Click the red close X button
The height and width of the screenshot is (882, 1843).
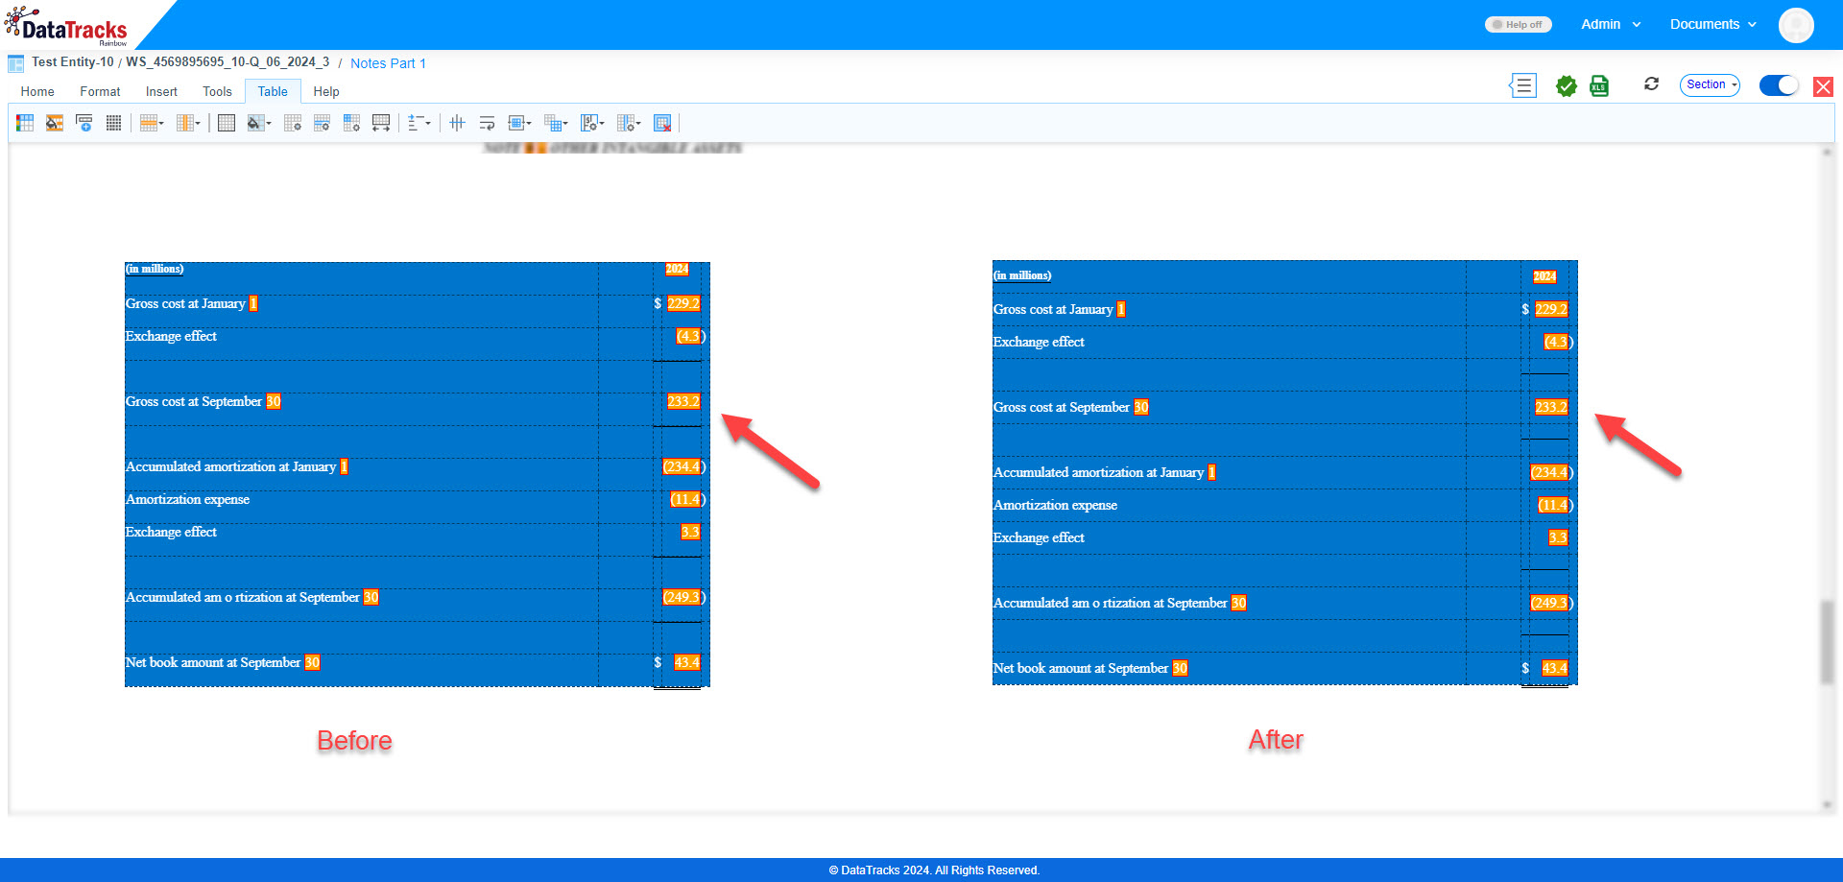(x=1823, y=87)
